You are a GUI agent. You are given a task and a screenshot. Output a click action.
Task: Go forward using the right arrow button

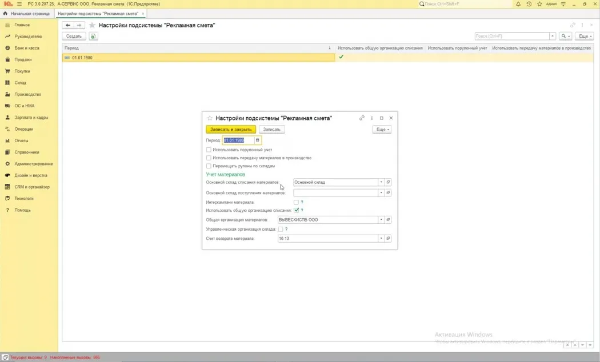[79, 25]
